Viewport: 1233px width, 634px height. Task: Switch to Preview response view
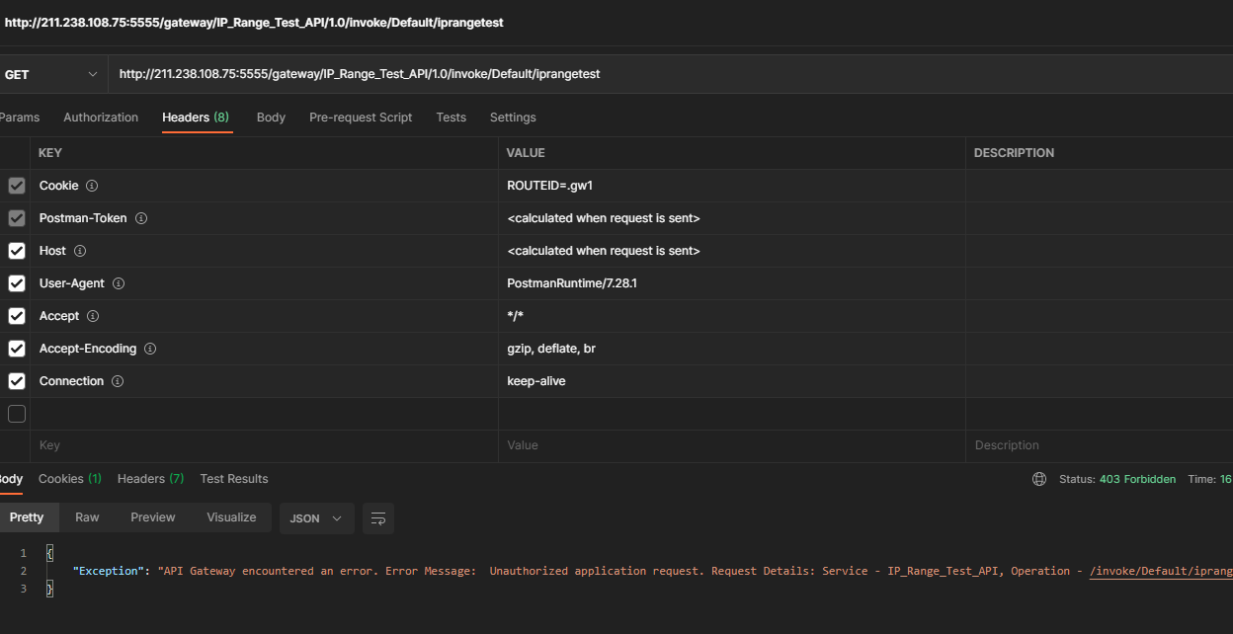pyautogui.click(x=153, y=517)
